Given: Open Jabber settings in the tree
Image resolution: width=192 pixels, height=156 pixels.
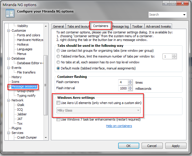Looking at the screenshot, I should 22,114.
